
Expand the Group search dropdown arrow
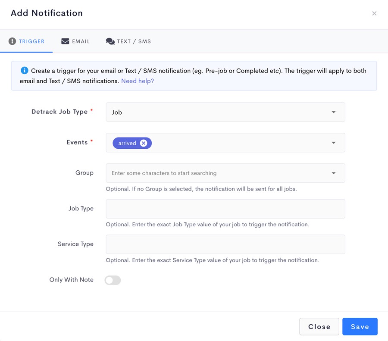[334, 173]
